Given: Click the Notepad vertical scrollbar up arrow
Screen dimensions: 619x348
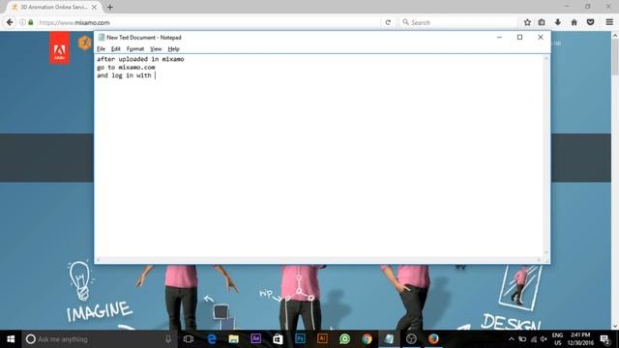Looking at the screenshot, I should pos(546,58).
